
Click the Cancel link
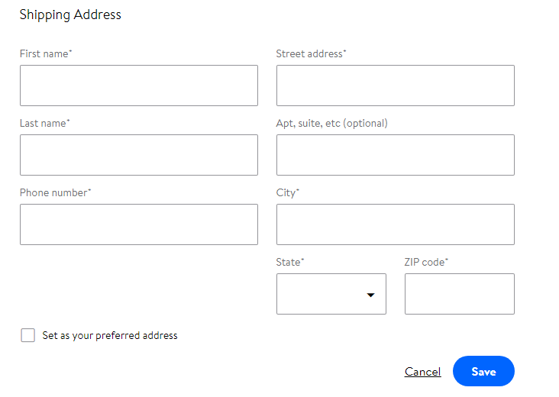pos(422,372)
